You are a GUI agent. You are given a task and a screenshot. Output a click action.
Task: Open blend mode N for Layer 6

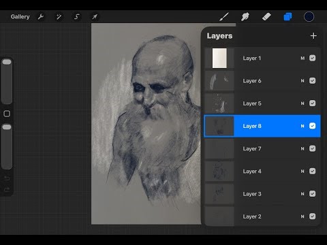302,81
